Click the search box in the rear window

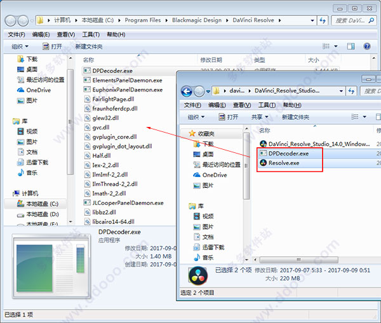coord(354,21)
